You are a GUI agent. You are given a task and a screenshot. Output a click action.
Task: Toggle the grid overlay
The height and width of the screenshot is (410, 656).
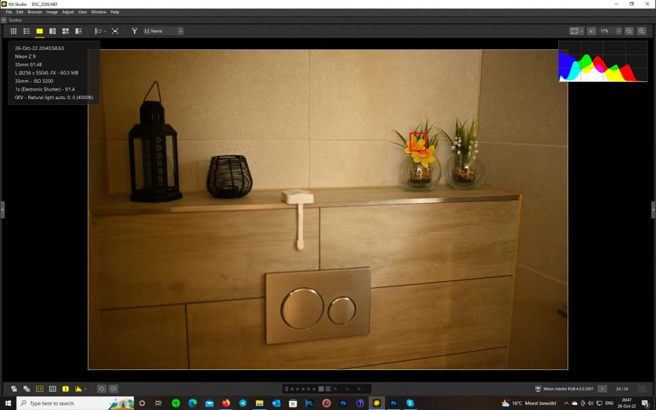[52, 388]
